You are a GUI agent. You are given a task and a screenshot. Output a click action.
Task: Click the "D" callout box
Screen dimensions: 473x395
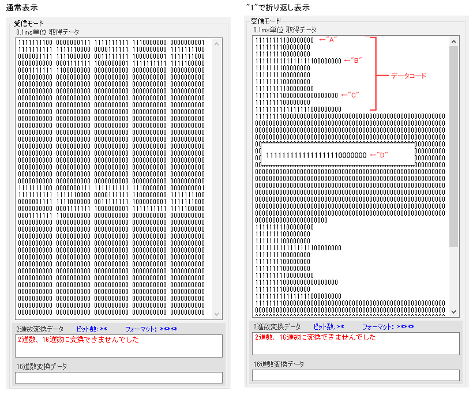pos(337,155)
